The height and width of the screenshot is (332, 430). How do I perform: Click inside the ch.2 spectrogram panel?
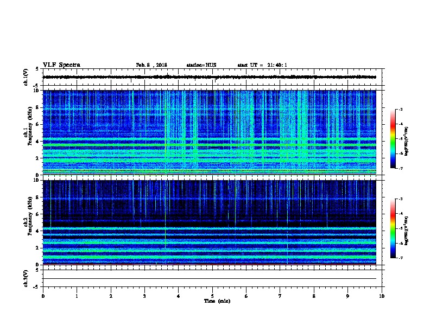(210, 222)
